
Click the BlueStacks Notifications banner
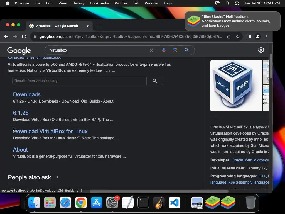[232, 21]
